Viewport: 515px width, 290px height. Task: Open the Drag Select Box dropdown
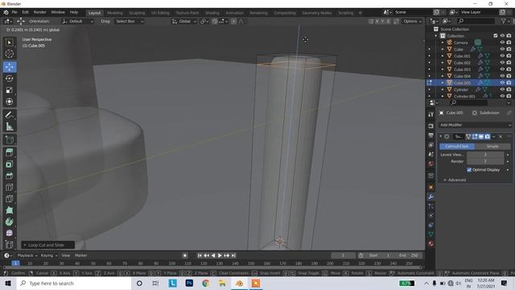[129, 21]
